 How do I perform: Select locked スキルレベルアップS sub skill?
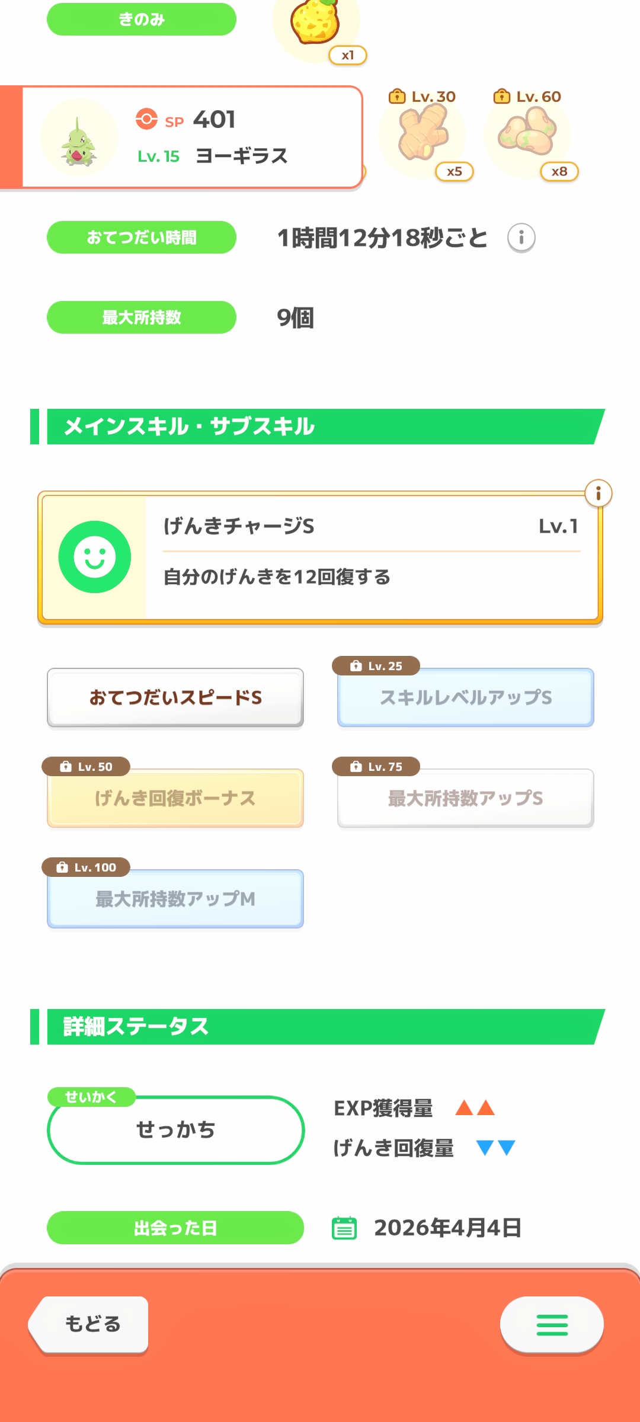[466, 697]
